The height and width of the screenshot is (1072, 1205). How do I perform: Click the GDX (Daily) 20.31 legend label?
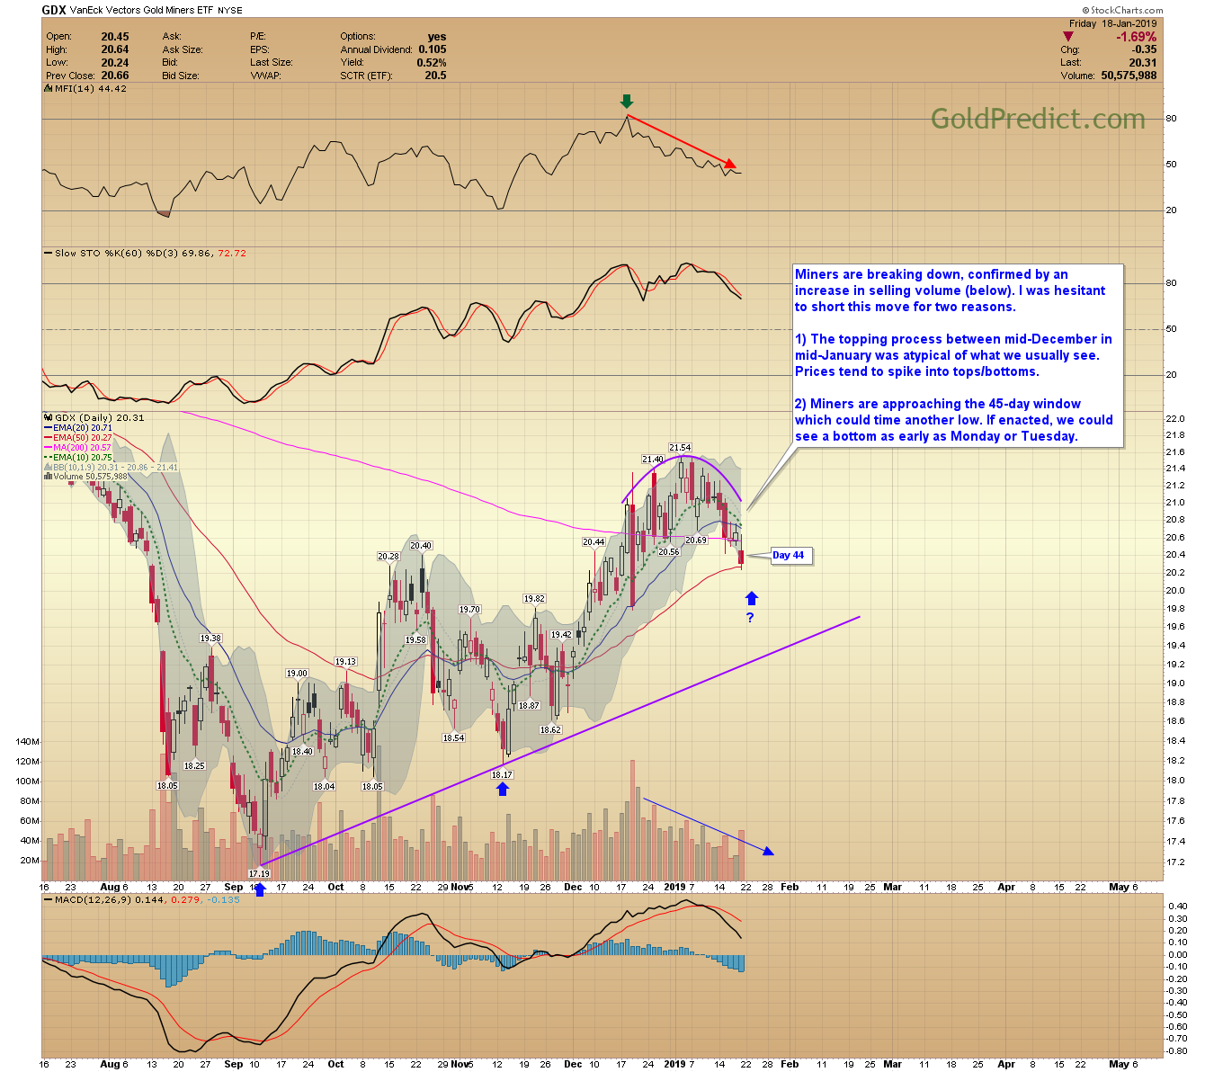(x=99, y=418)
